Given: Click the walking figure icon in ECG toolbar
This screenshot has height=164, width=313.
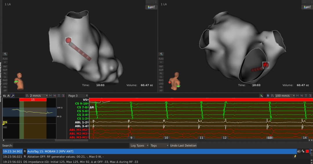Looking at the screenshot, I should point(268,96).
